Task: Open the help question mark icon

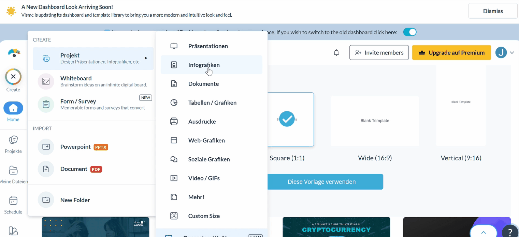Action: tap(510, 232)
